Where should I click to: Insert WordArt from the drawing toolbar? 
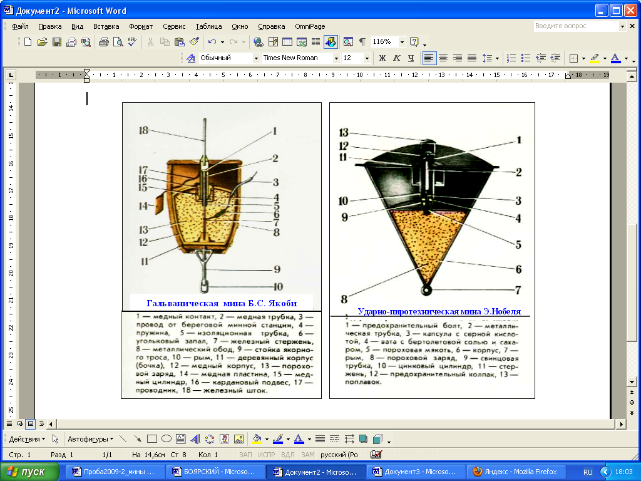195,439
